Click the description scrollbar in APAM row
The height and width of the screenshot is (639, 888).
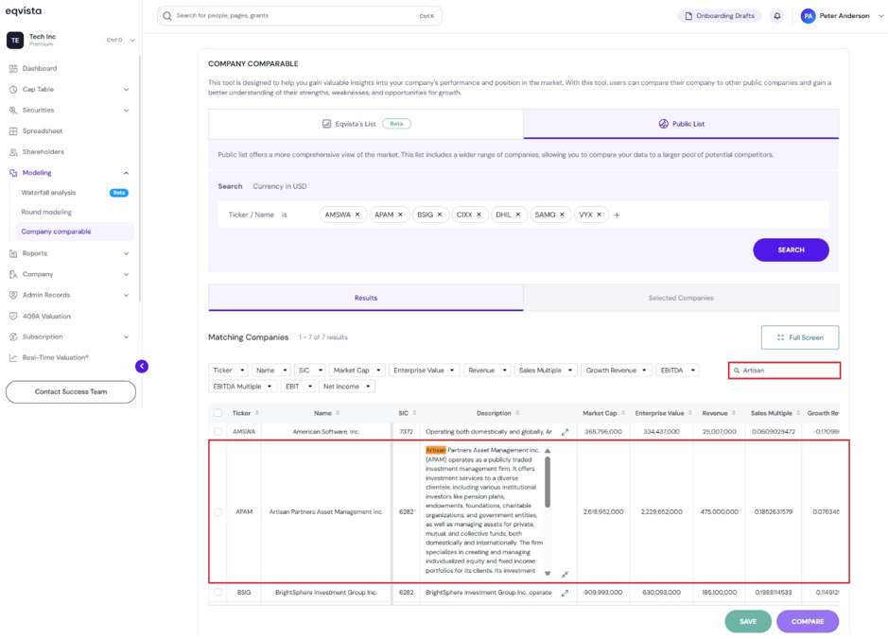(547, 482)
